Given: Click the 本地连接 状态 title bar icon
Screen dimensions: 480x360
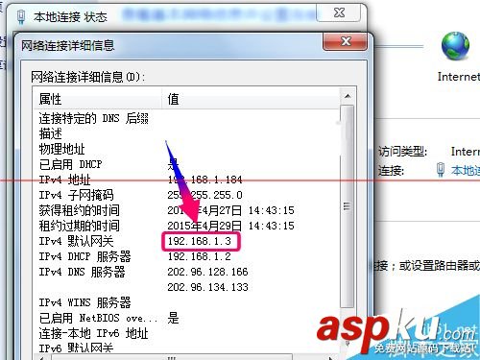Looking at the screenshot, I should point(21,16).
